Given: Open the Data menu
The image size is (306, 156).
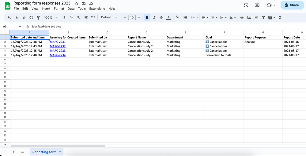Looking at the screenshot, I should pyautogui.click(x=71, y=9).
